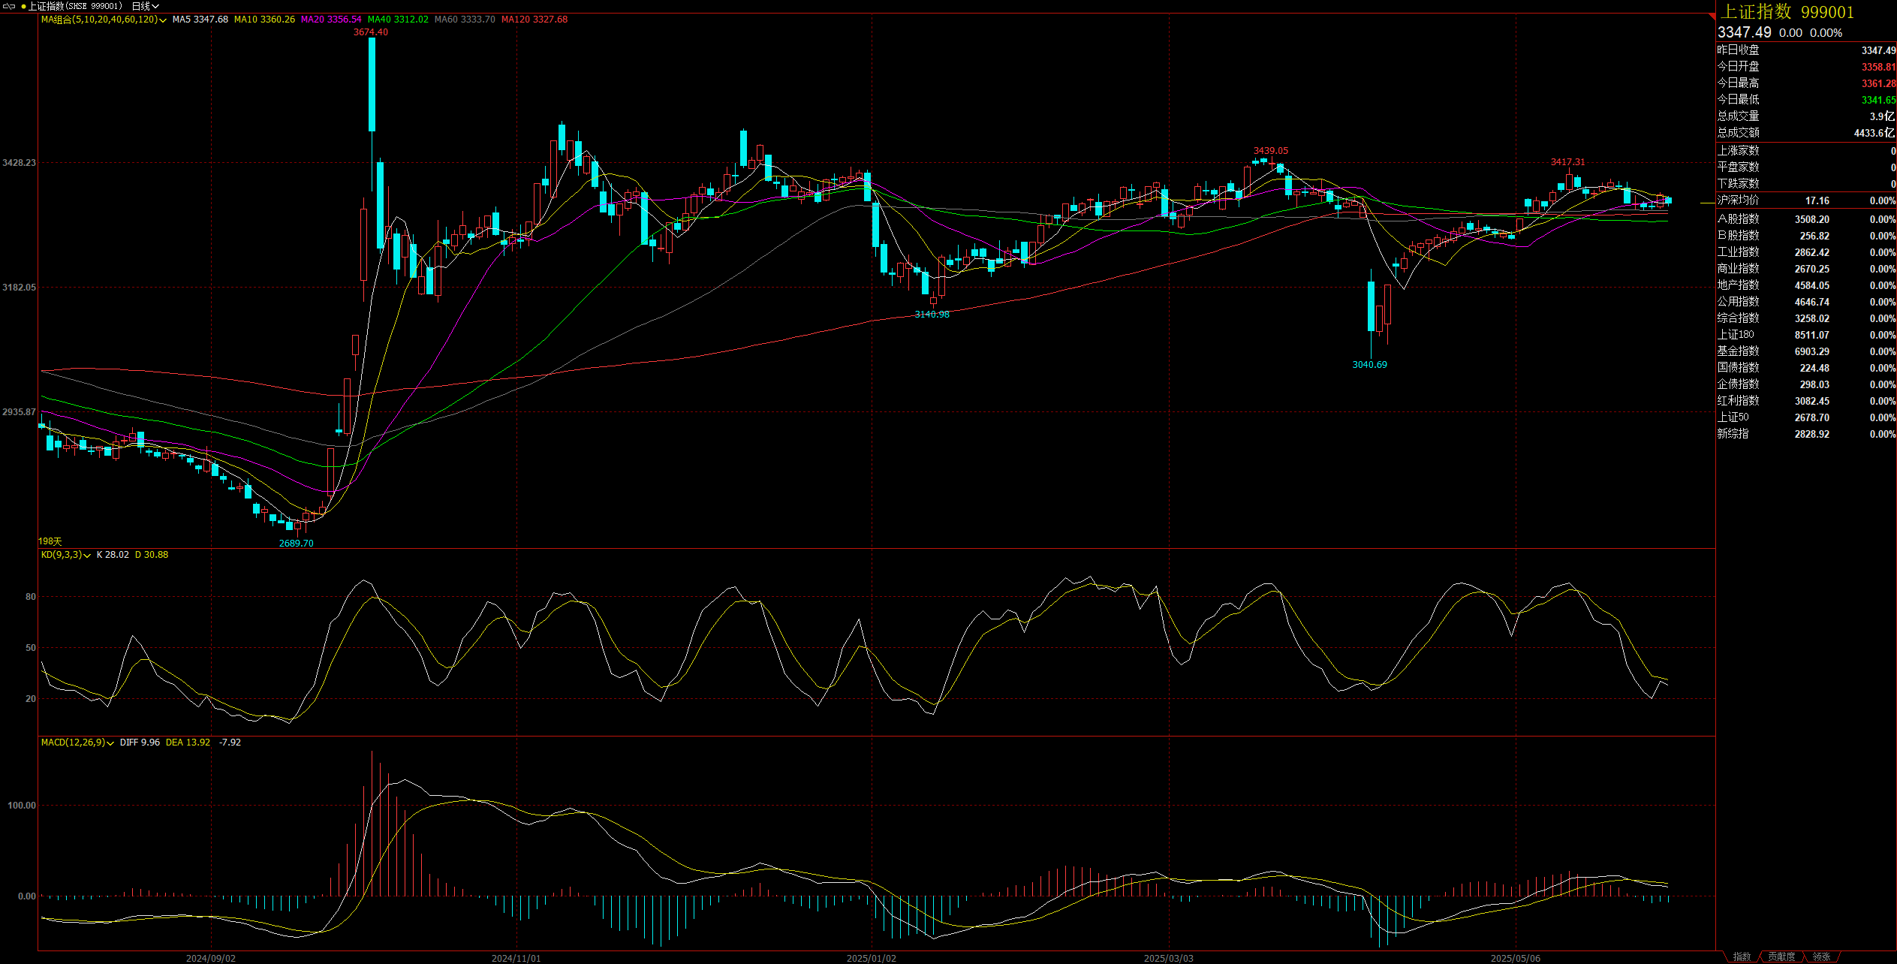Switch to the 贡献度 tab
The width and height of the screenshot is (1897, 964).
tap(1781, 956)
